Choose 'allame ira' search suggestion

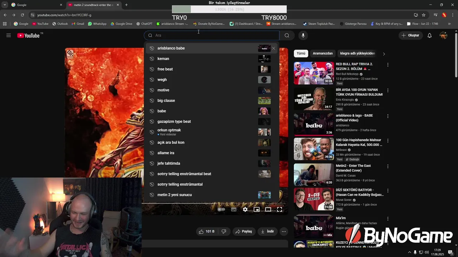pos(211,153)
